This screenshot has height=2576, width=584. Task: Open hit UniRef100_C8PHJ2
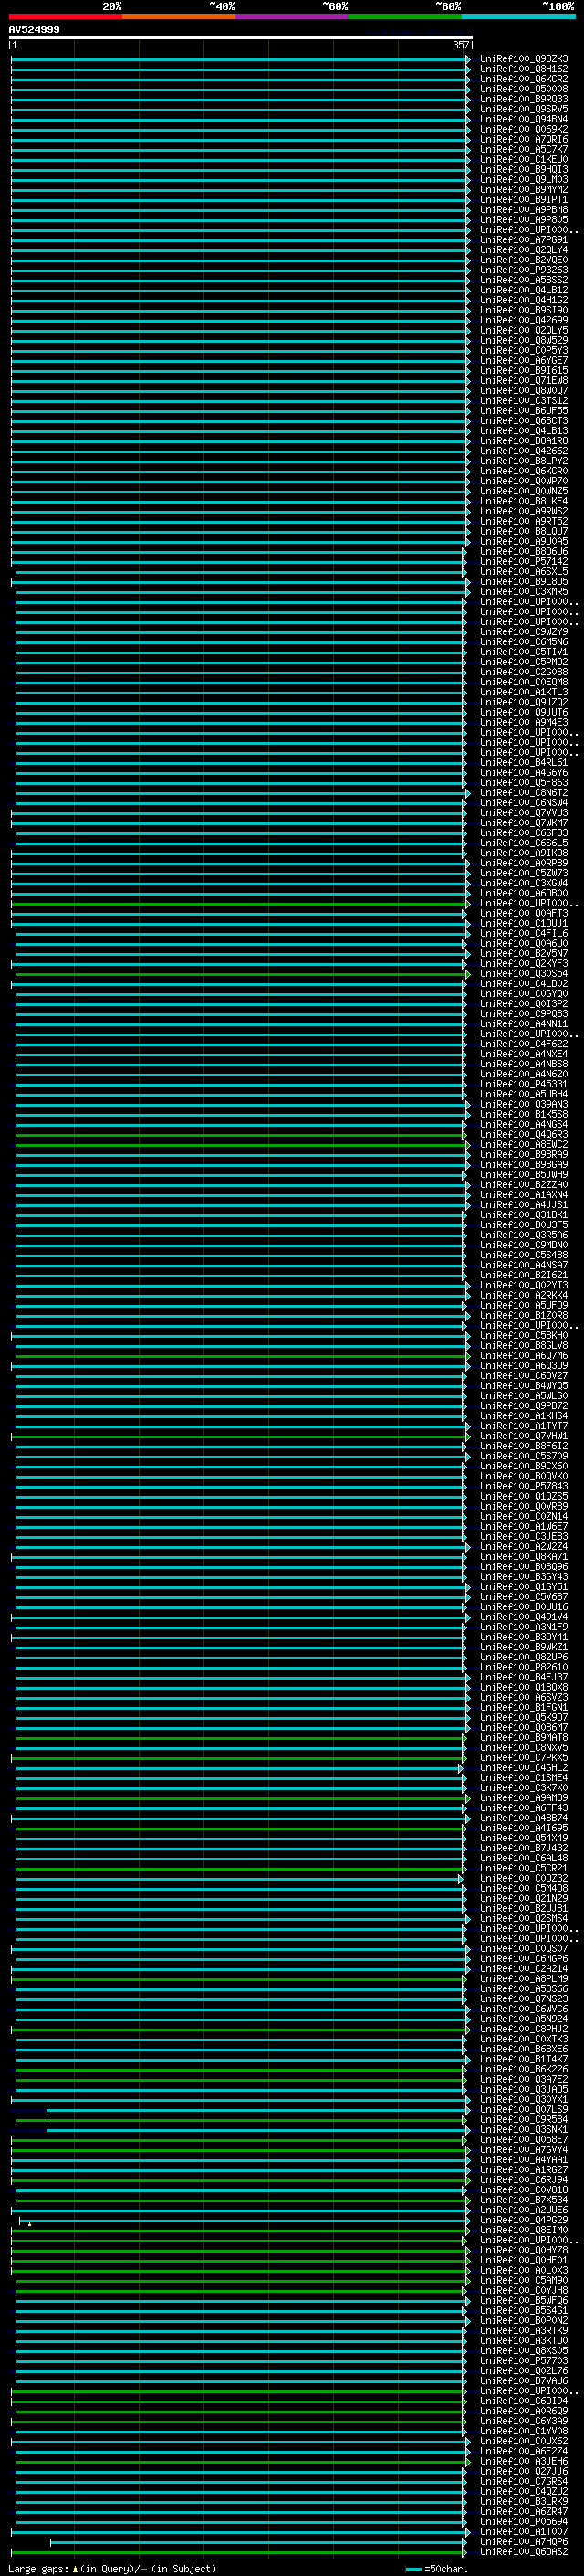[x=524, y=2029]
